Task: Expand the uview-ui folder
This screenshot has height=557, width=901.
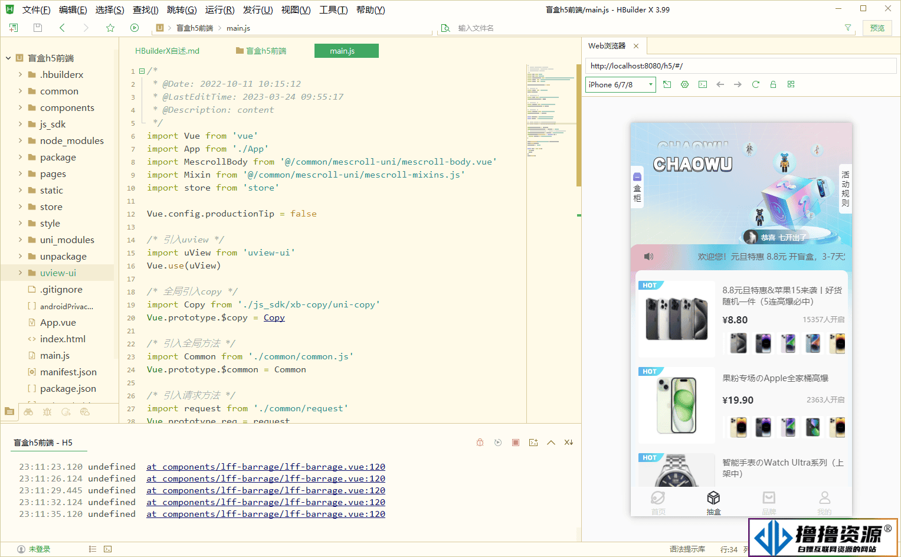Action: pyautogui.click(x=20, y=273)
